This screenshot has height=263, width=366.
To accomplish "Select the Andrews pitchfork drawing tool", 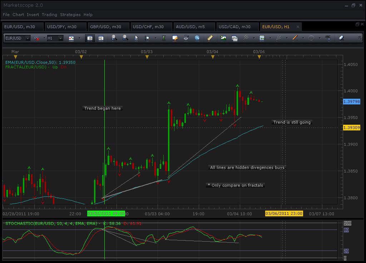I will (x=246, y=38).
